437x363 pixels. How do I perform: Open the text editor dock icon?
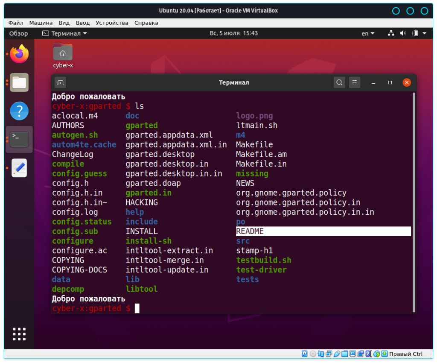pos(19,168)
